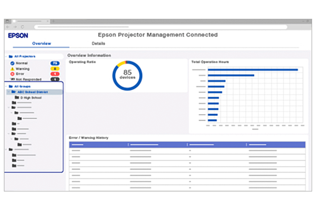Screen dimensions: 316x210
Task: Collapse the ABC School District arrow
Action: coord(9,92)
